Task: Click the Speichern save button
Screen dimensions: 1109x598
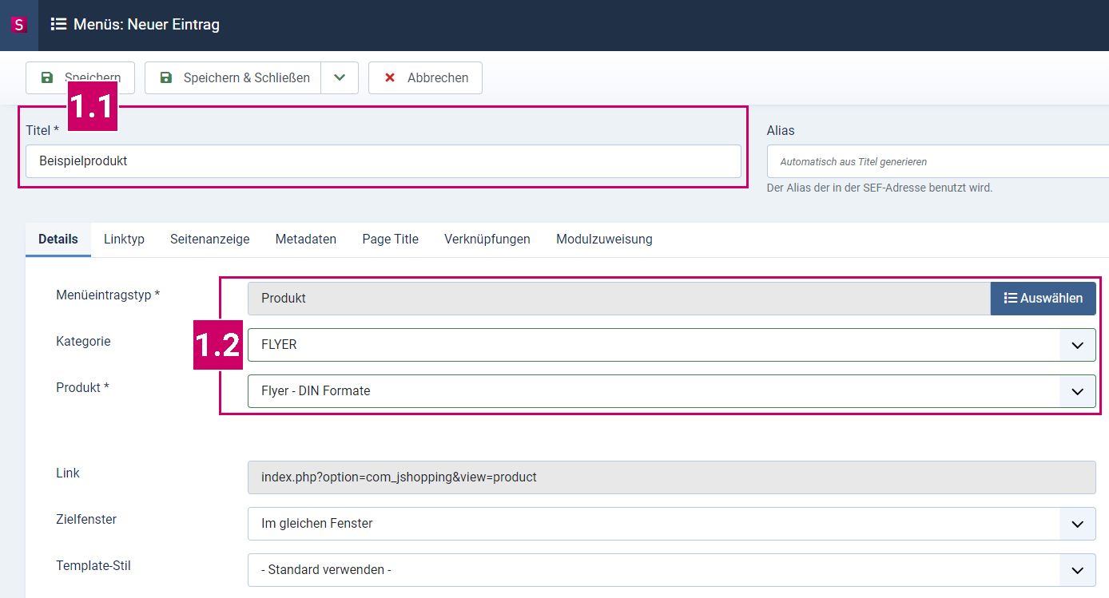Action: (80, 77)
